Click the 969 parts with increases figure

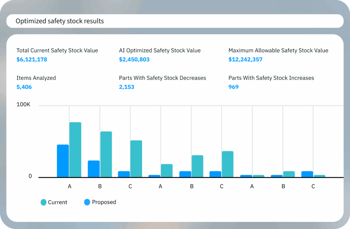[x=234, y=87]
